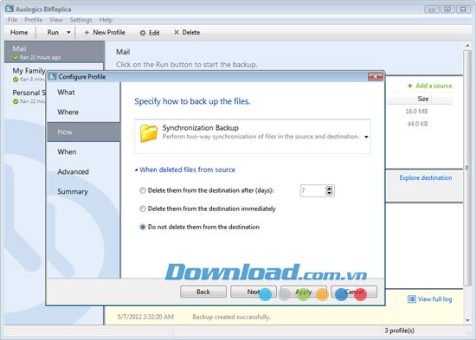The width and height of the screenshot is (476, 340).
Task: Go to the What step
Action: pos(83,93)
